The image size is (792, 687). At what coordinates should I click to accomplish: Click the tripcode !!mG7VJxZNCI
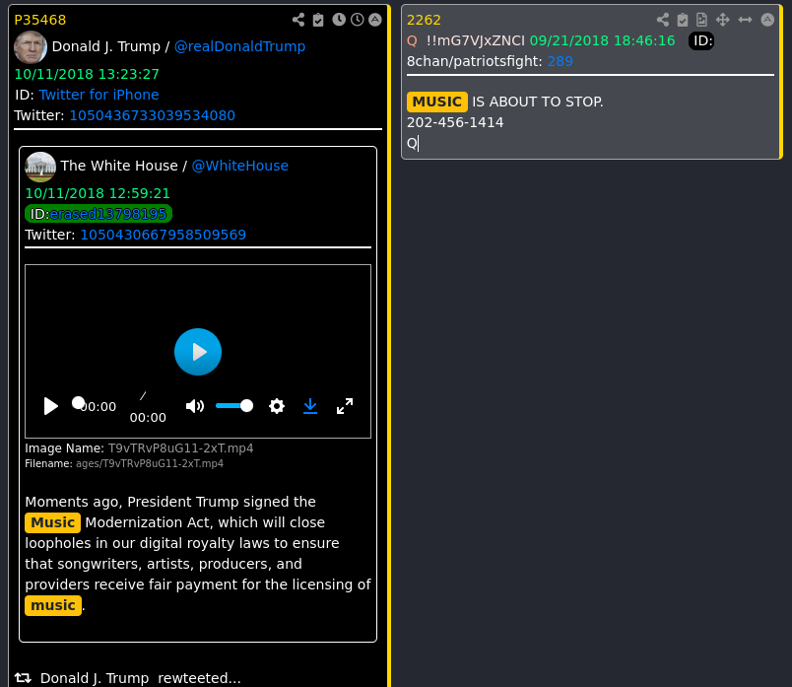pyautogui.click(x=476, y=40)
